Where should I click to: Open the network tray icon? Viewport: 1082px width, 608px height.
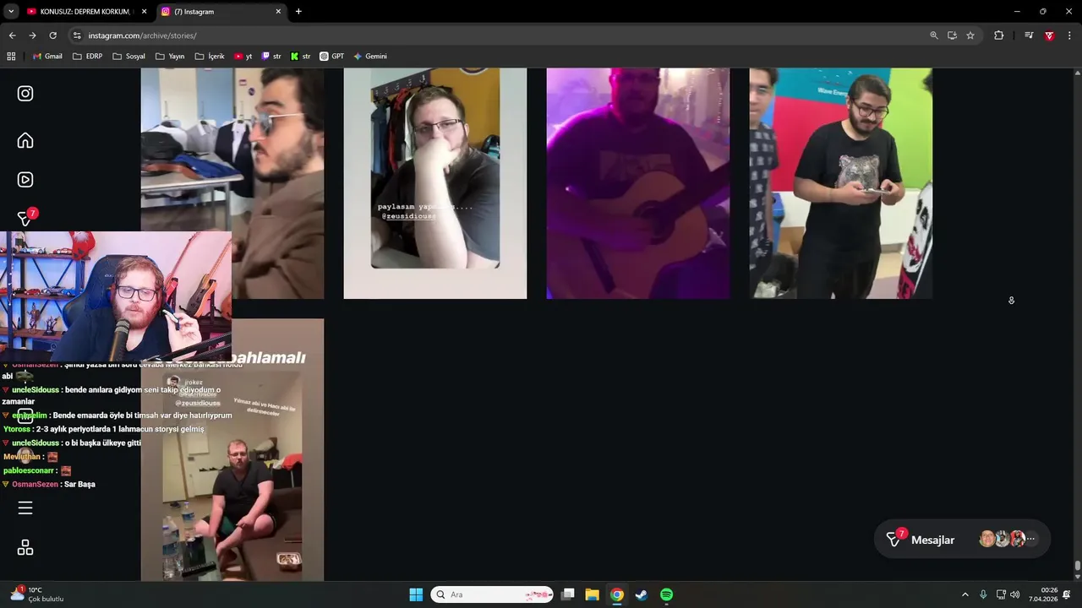[1001, 594]
